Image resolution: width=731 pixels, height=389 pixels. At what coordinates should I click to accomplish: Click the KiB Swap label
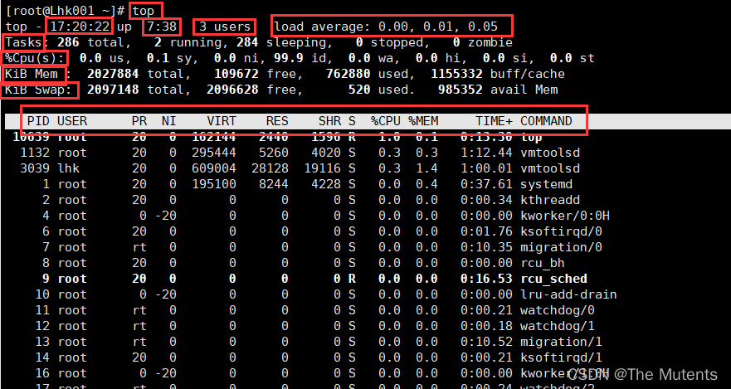point(39,90)
